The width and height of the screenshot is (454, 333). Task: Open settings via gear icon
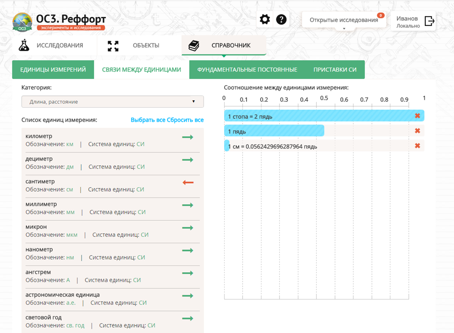click(x=265, y=20)
